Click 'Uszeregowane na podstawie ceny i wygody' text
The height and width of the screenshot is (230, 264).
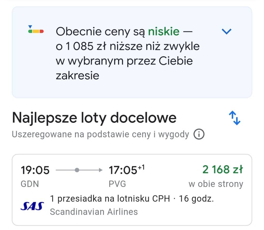tap(101, 134)
